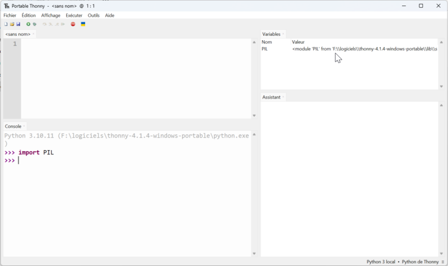Click the Step into debugger icon
This screenshot has height=266, width=448.
pos(50,24)
